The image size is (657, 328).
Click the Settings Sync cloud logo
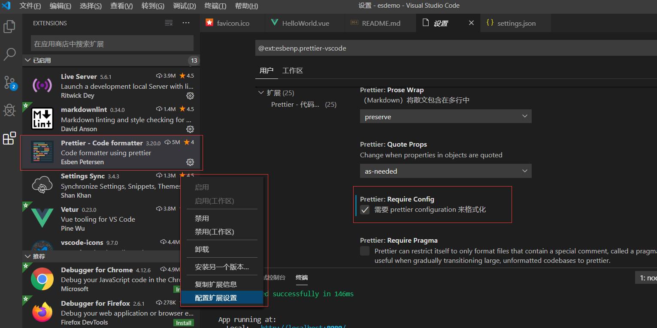tap(42, 185)
